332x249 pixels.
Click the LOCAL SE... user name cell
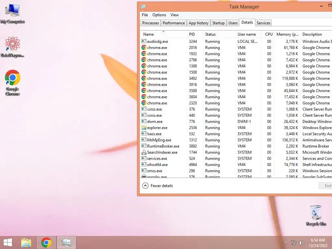pyautogui.click(x=247, y=41)
